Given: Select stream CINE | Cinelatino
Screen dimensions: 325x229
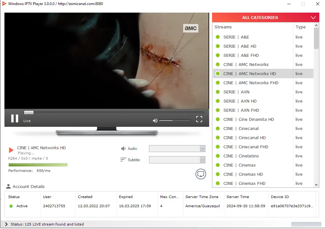Looking at the screenshot, I should 263,156.
